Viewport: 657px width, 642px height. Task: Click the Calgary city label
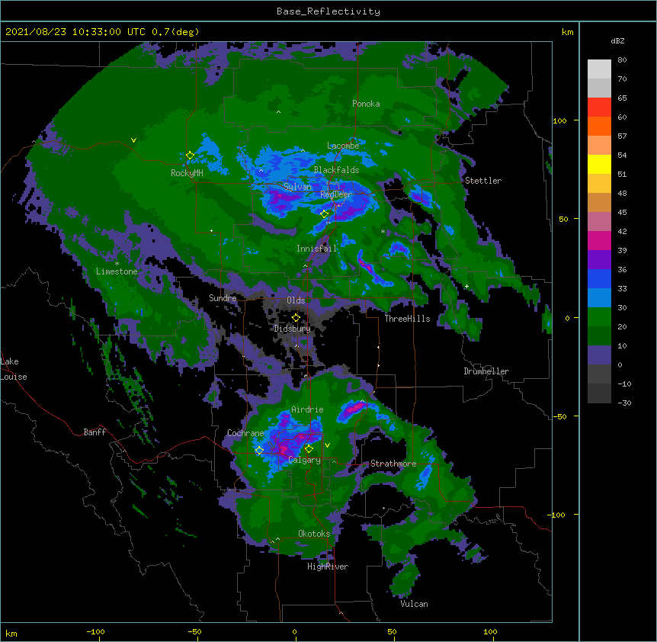[304, 460]
